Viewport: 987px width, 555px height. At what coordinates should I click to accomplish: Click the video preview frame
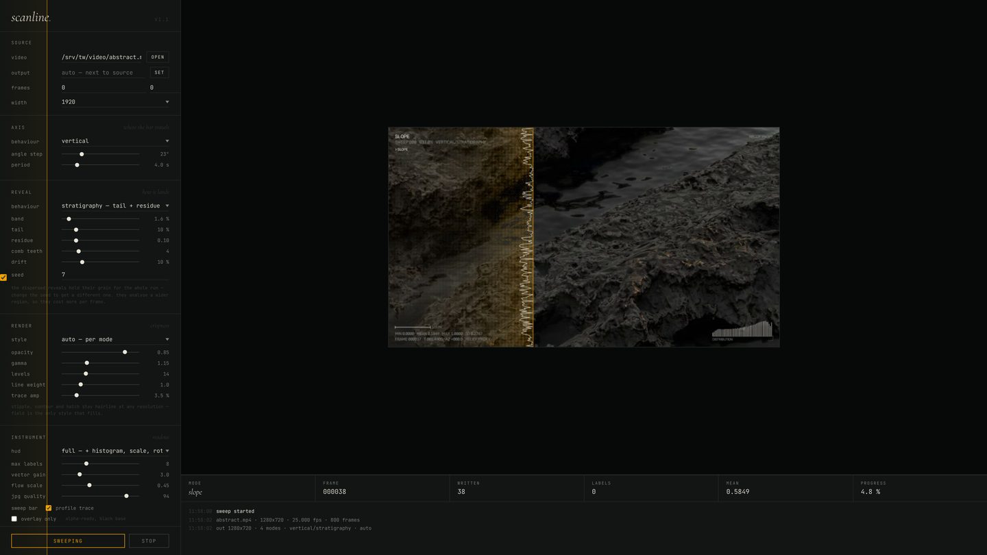(584, 237)
